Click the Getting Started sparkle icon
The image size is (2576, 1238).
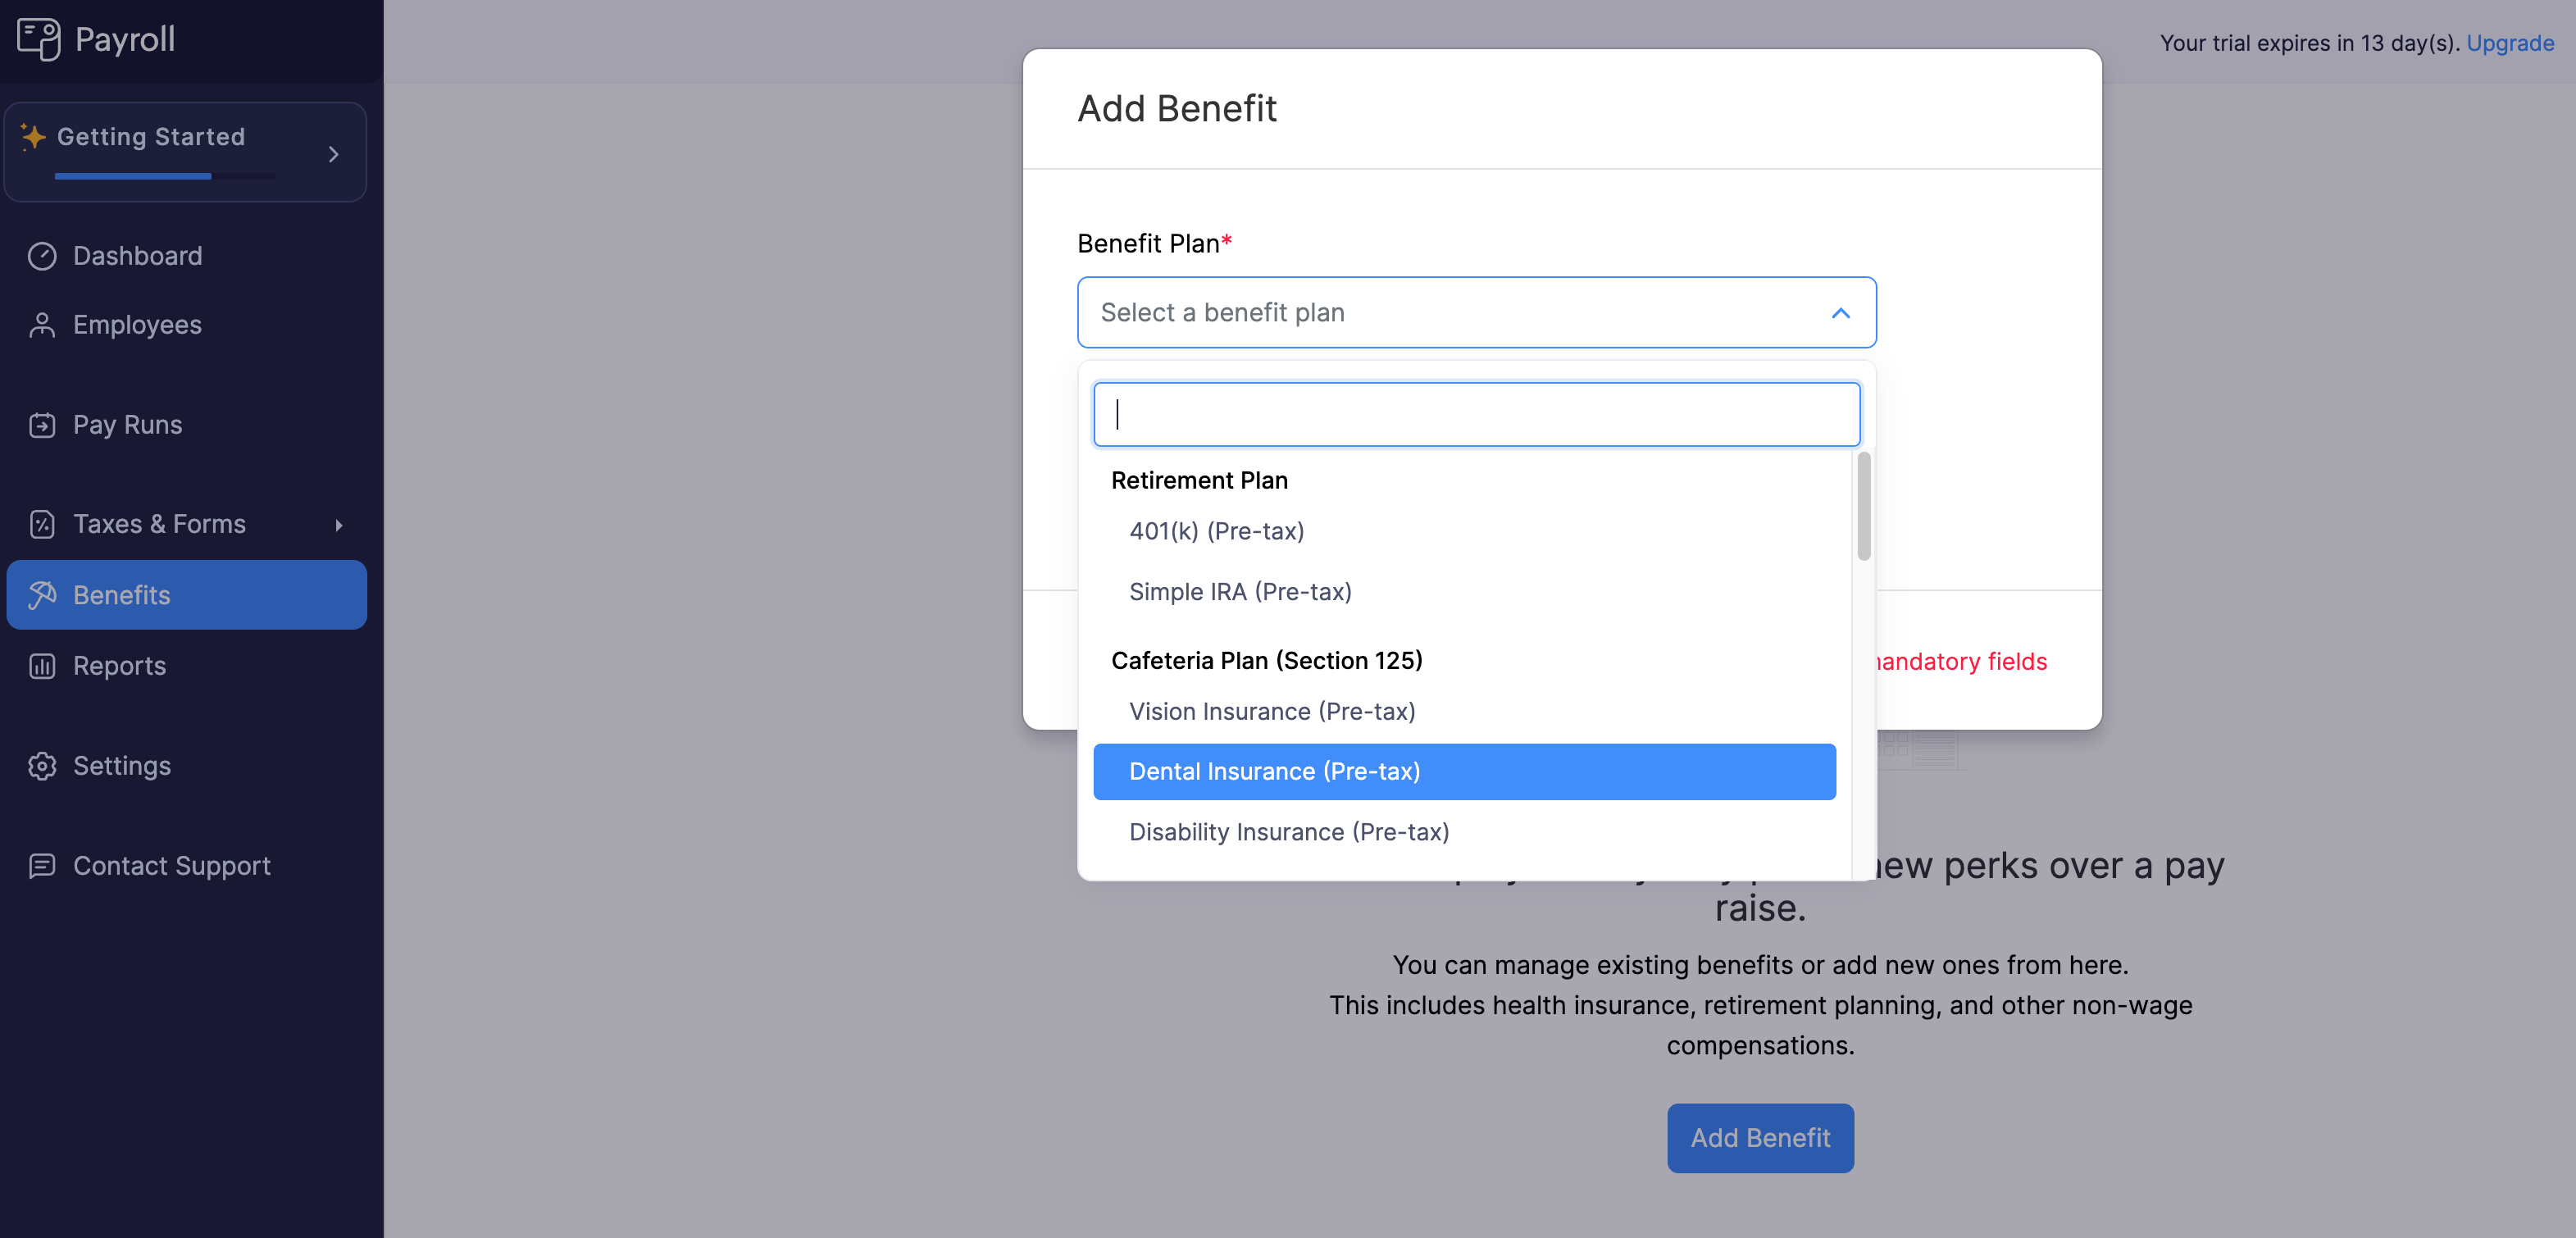(x=32, y=137)
